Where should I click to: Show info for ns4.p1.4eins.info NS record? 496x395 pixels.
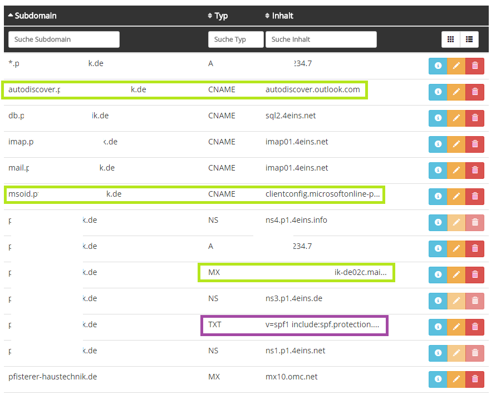coord(438,223)
